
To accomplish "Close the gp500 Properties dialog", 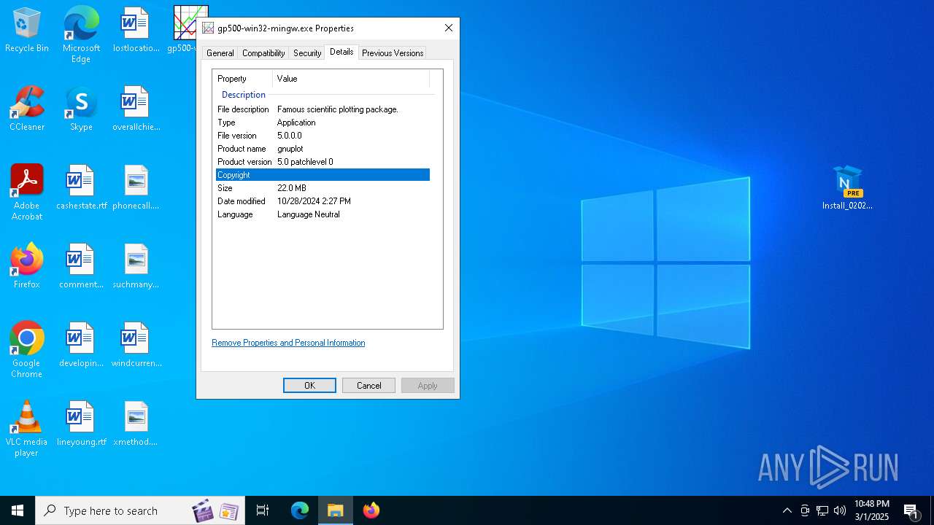I will tap(449, 28).
